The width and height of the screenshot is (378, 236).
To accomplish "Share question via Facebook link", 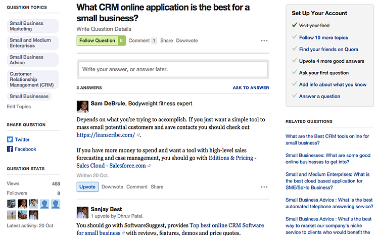I will (x=26, y=149).
